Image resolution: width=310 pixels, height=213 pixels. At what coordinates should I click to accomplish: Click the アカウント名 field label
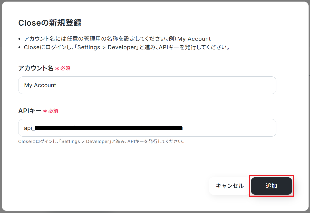pos(36,68)
